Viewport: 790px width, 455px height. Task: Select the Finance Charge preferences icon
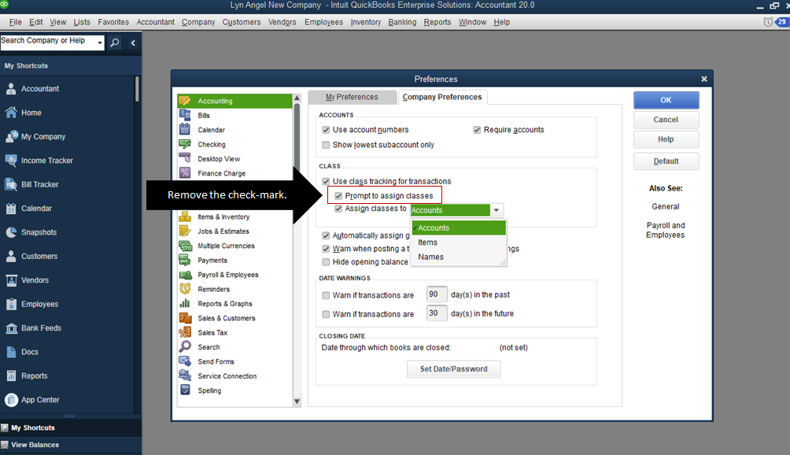pos(186,173)
